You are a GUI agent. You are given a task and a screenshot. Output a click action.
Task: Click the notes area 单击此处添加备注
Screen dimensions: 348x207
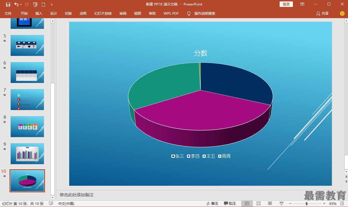pyautogui.click(x=76, y=195)
